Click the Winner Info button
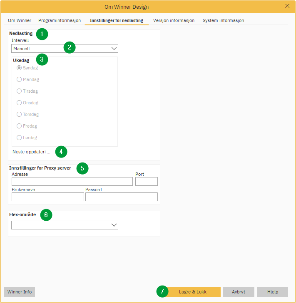296x303 pixels. pyautogui.click(x=20, y=292)
